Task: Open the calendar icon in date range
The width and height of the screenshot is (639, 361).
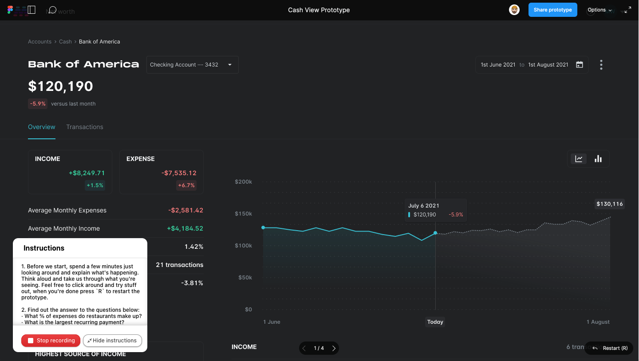Action: click(x=580, y=65)
